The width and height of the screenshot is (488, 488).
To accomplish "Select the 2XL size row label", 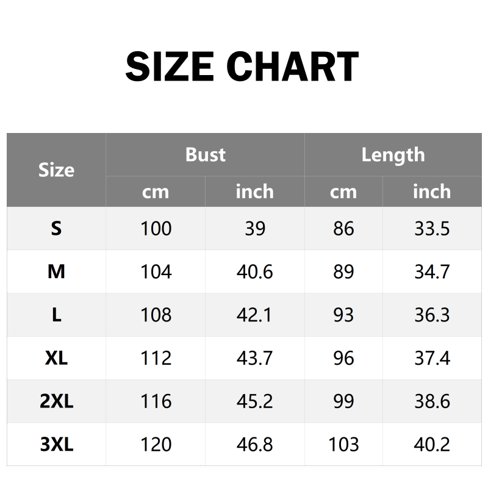I will click(56, 401).
